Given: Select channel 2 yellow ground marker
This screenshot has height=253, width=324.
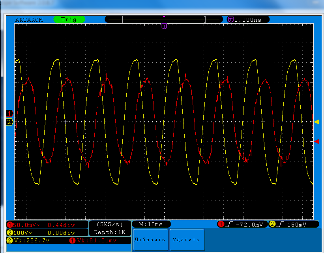Looking at the screenshot, I should tap(9, 122).
